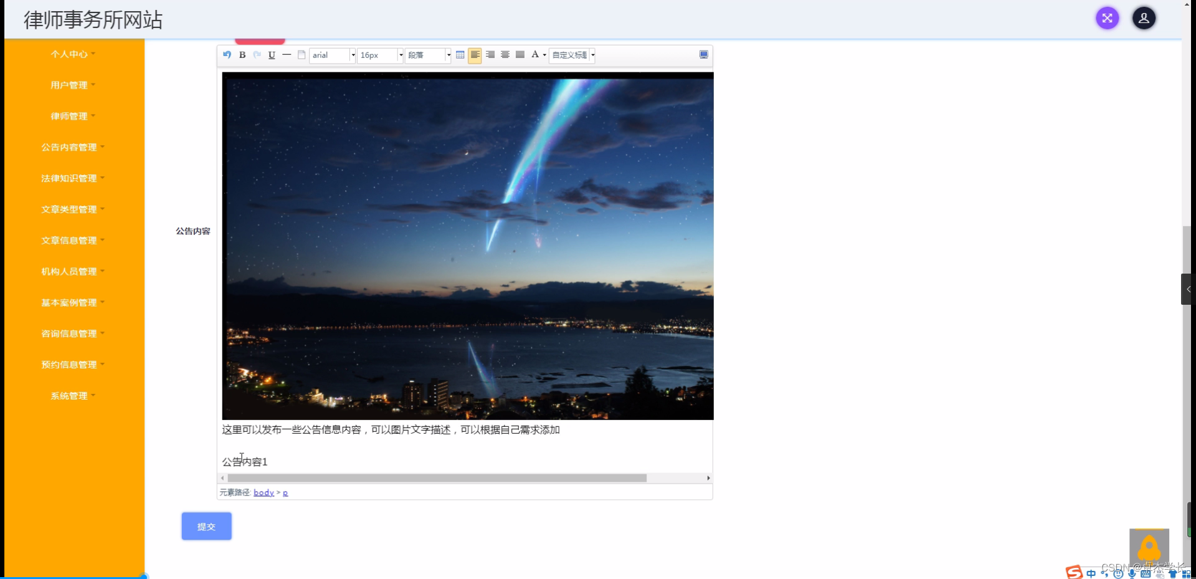Click the 提交 submit button
Image resolution: width=1196 pixels, height=579 pixels.
click(207, 527)
